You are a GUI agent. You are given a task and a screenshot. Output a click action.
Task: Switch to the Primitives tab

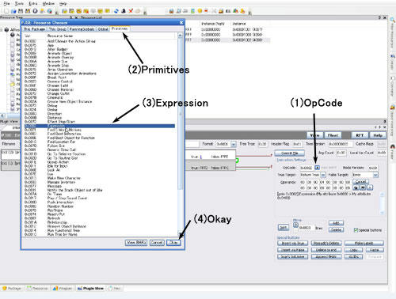120,28
